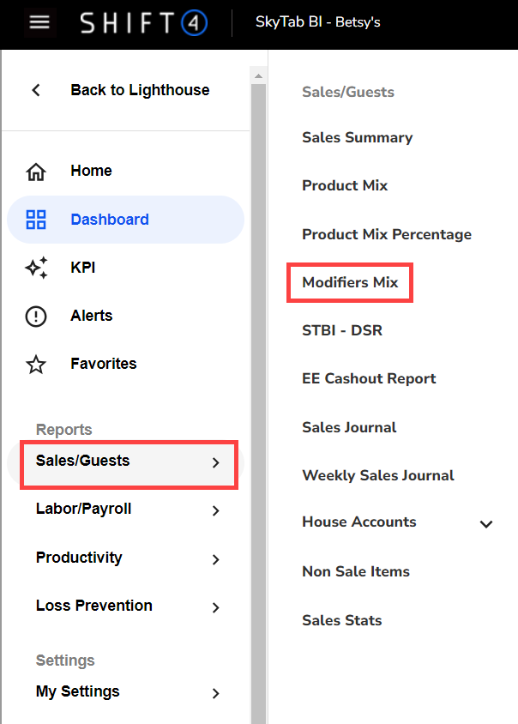This screenshot has width=518, height=724.
Task: Open the Weekly Sales Journal link
Action: pos(378,475)
